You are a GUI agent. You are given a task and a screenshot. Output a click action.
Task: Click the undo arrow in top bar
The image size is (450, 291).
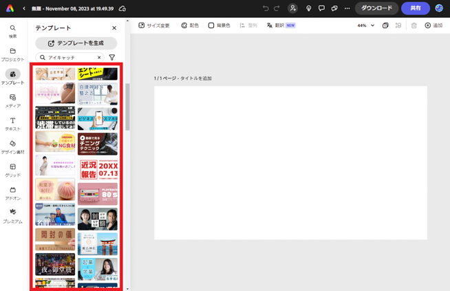266,8
